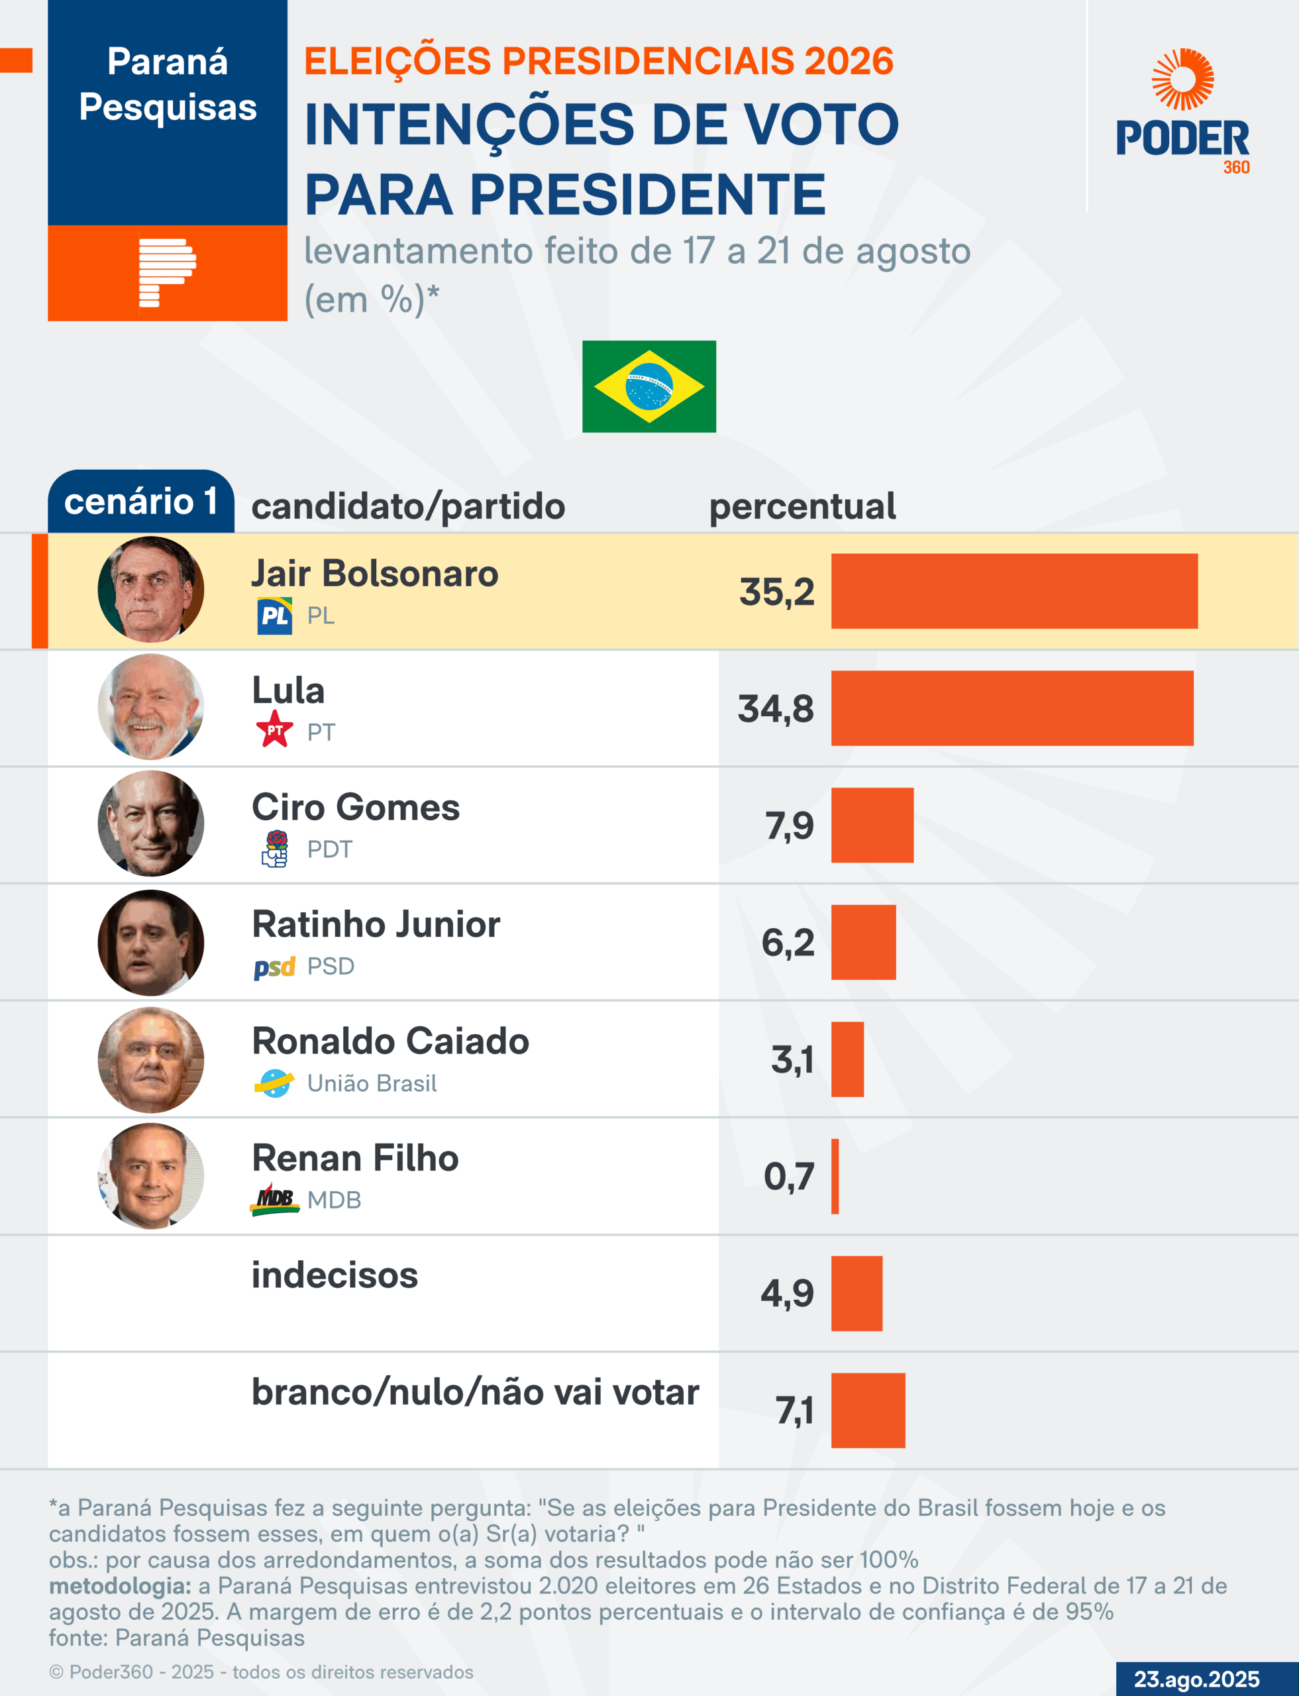Click the PSD party logo
This screenshot has height=1696, width=1299.
274,967
